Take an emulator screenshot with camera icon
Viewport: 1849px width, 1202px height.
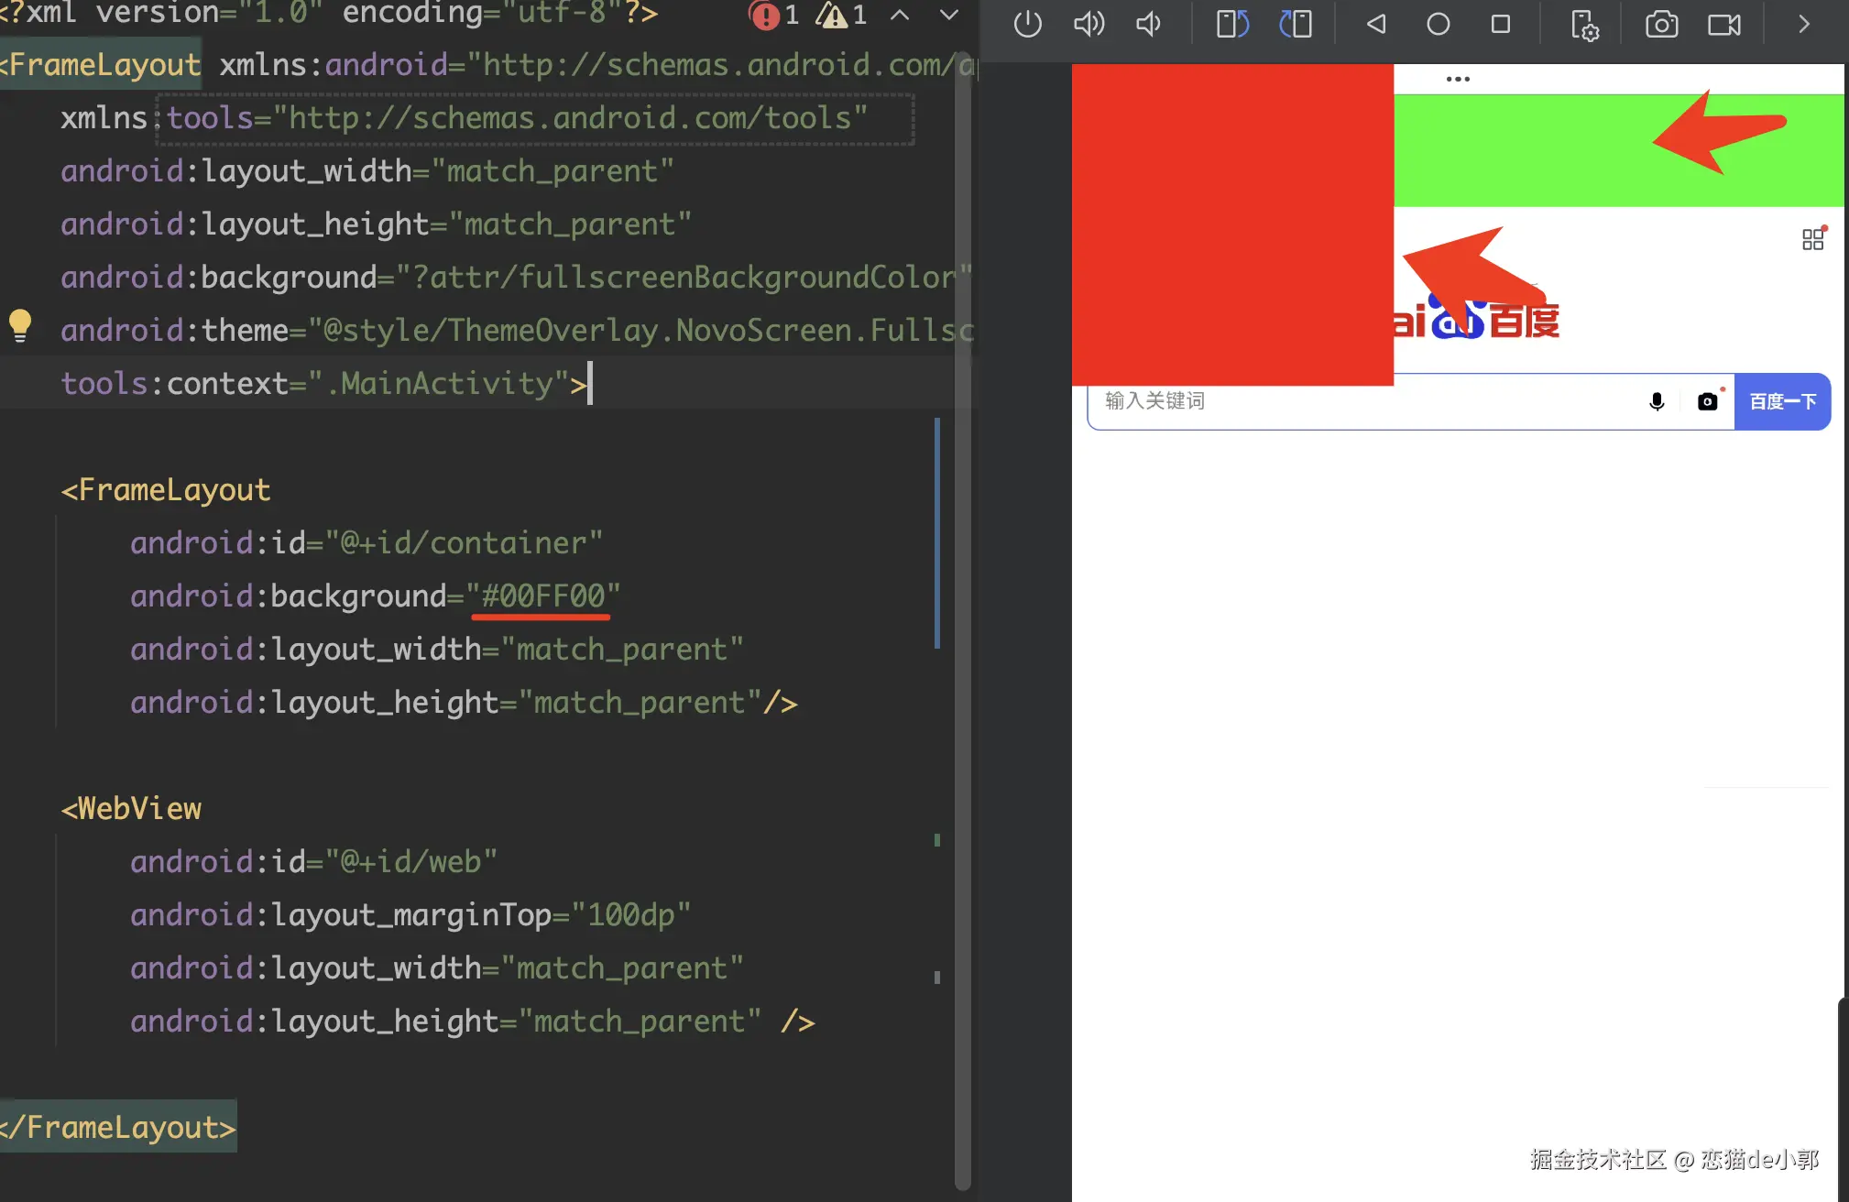pyautogui.click(x=1662, y=24)
